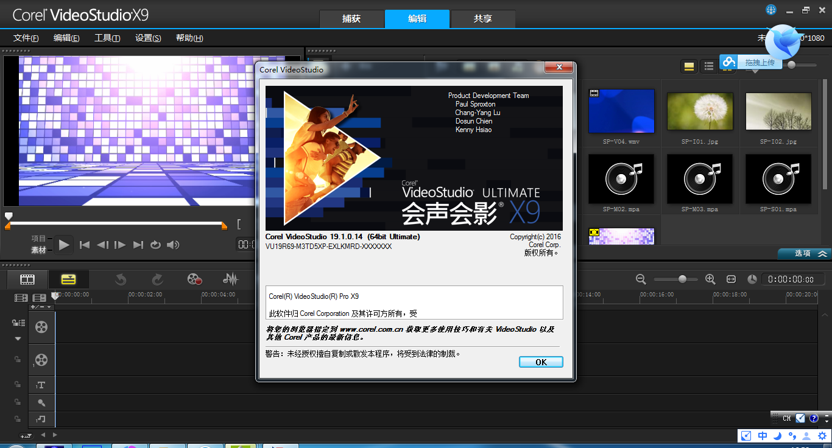
Task: Click the Play button in preview panel
Action: coord(65,245)
